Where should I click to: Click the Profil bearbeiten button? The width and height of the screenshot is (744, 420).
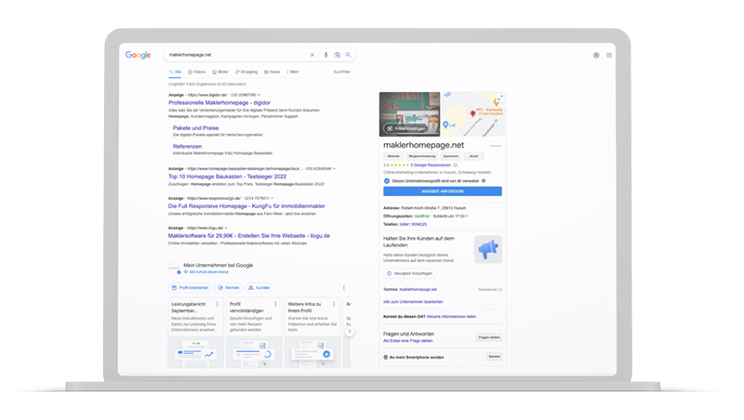pos(191,288)
